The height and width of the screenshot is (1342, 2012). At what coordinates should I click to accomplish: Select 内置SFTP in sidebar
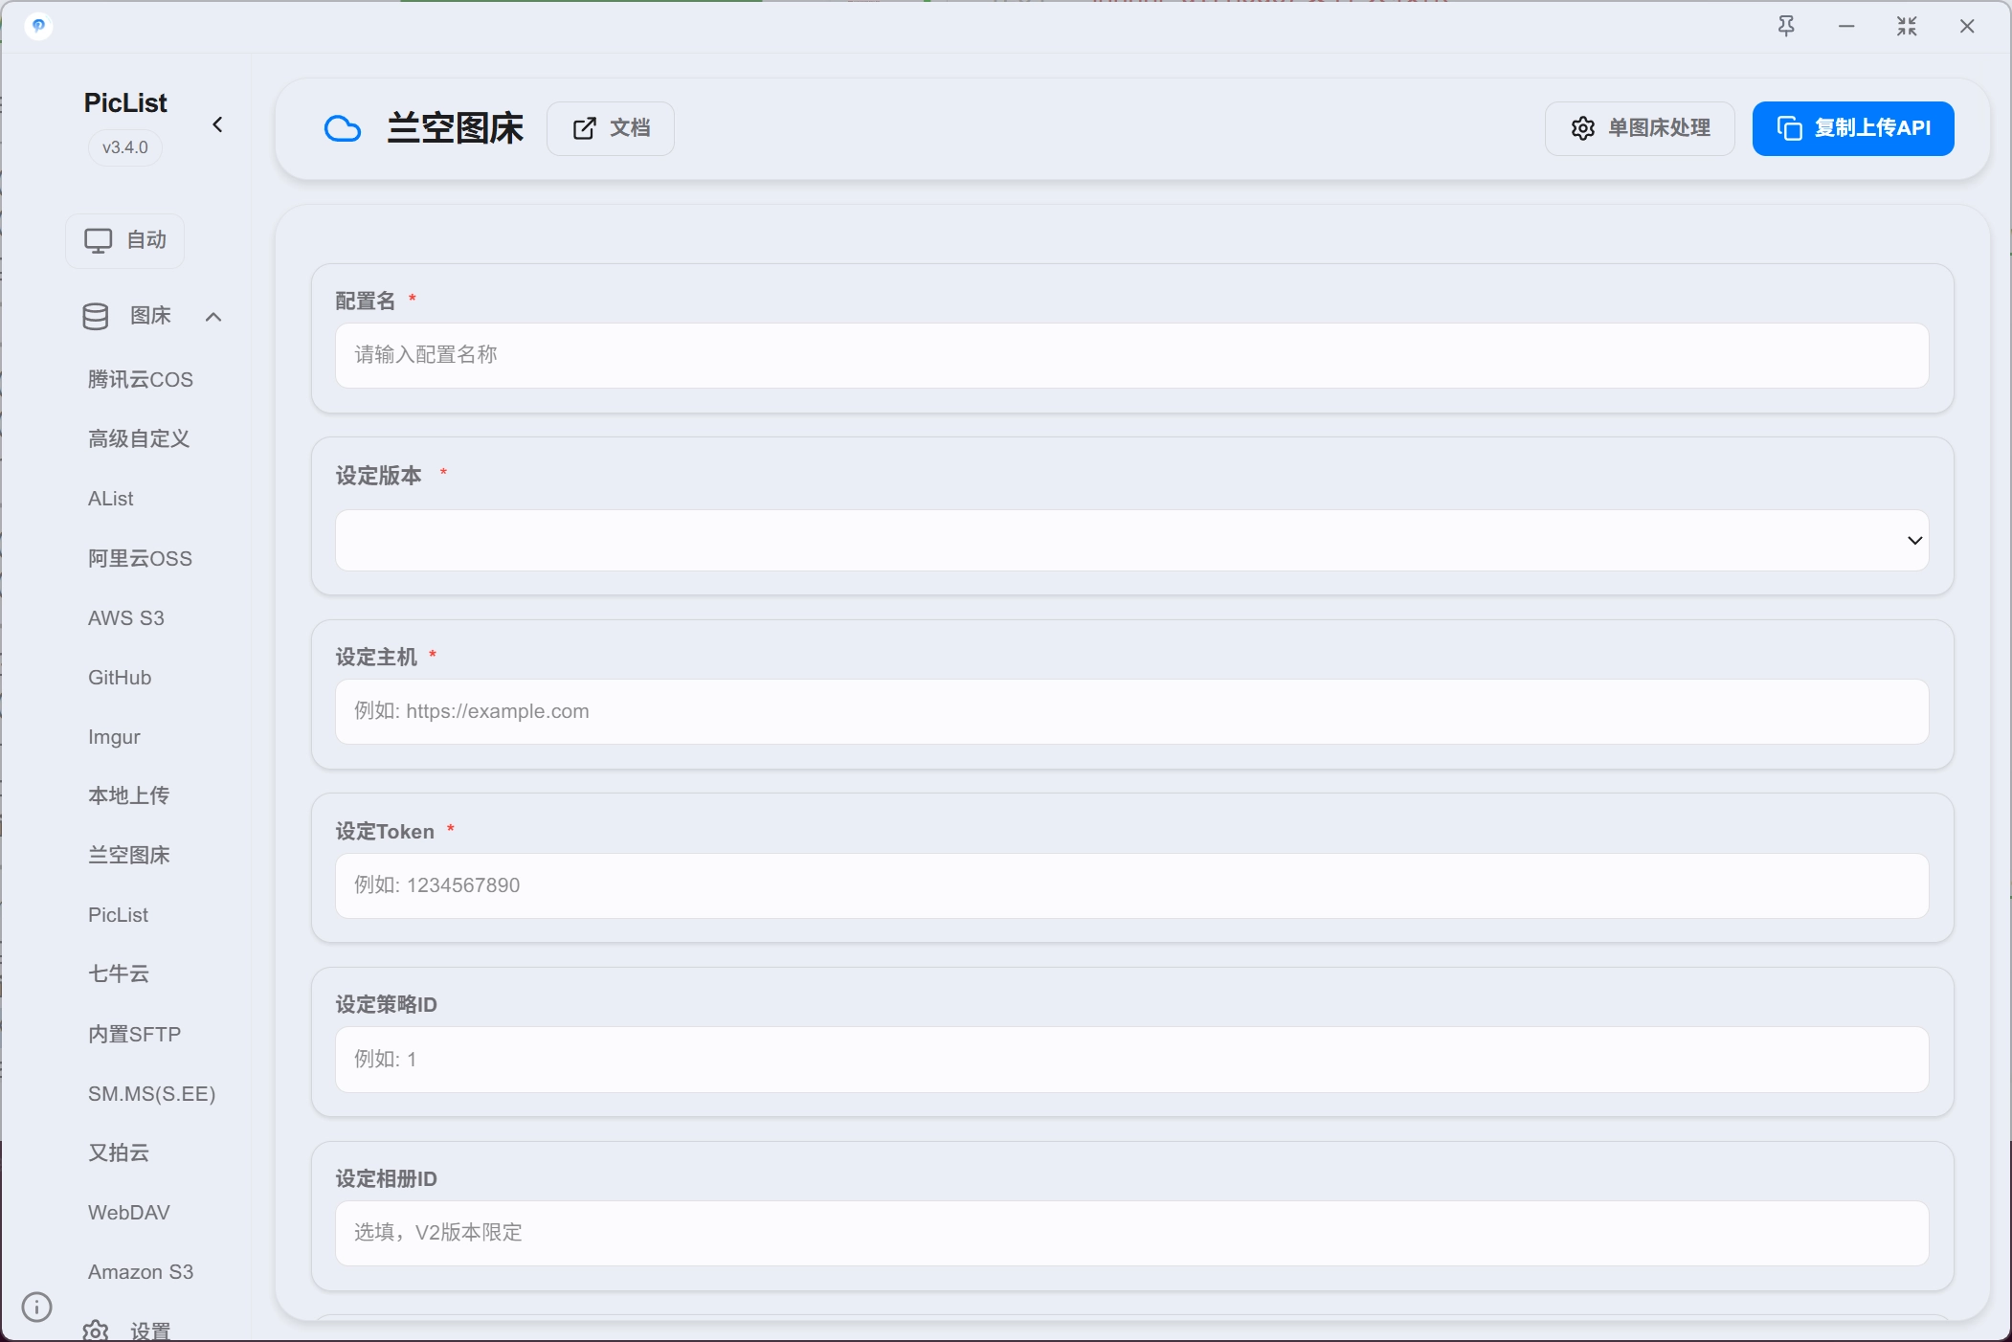(134, 1034)
